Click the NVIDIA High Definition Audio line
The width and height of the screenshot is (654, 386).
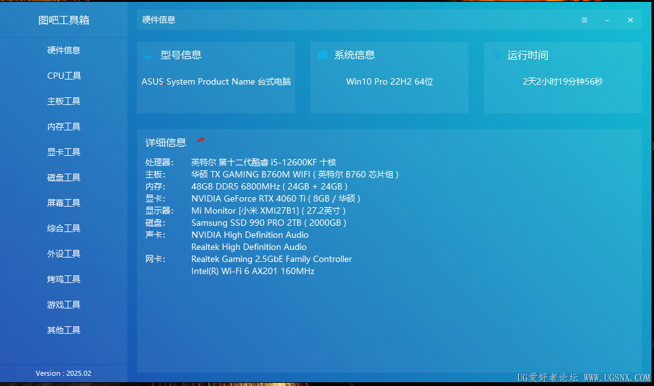tap(250, 235)
